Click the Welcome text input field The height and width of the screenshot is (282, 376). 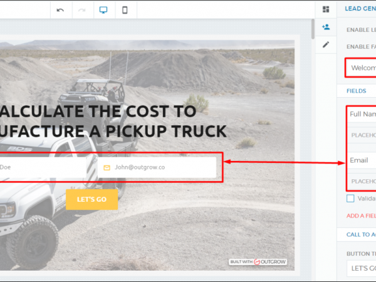click(362, 68)
